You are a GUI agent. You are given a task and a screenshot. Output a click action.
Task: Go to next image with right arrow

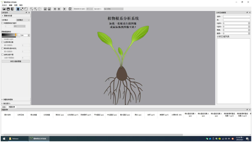(x=59, y=9)
